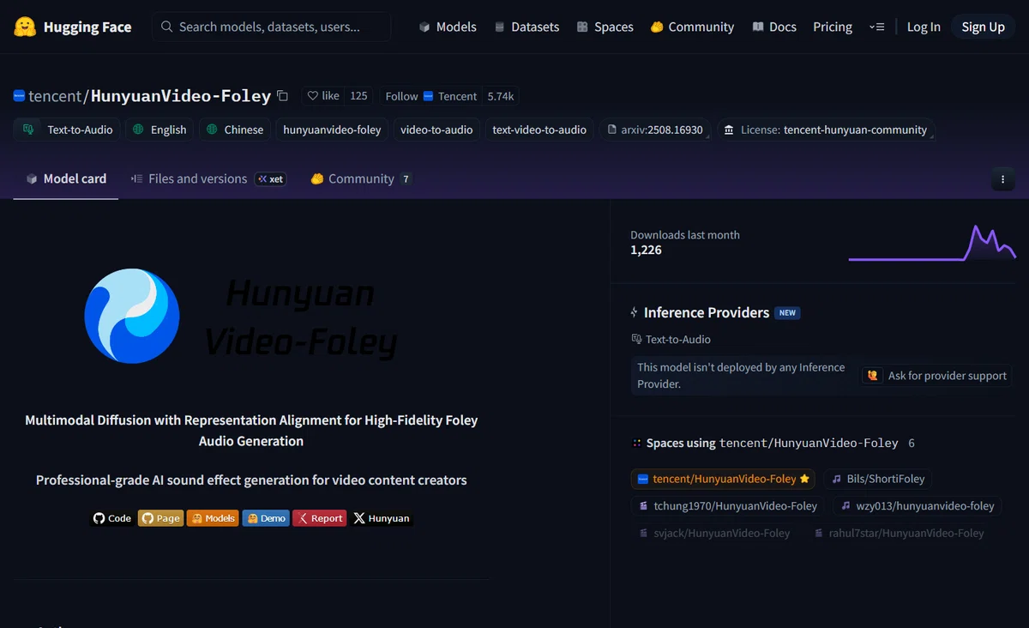The width and height of the screenshot is (1029, 628).
Task: Copy model name with the copy icon
Action: tap(283, 96)
